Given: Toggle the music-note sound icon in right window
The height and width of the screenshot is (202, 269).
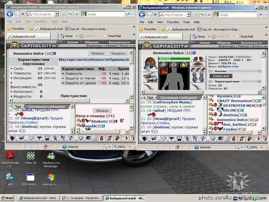Looking at the screenshot, I should point(203,138).
